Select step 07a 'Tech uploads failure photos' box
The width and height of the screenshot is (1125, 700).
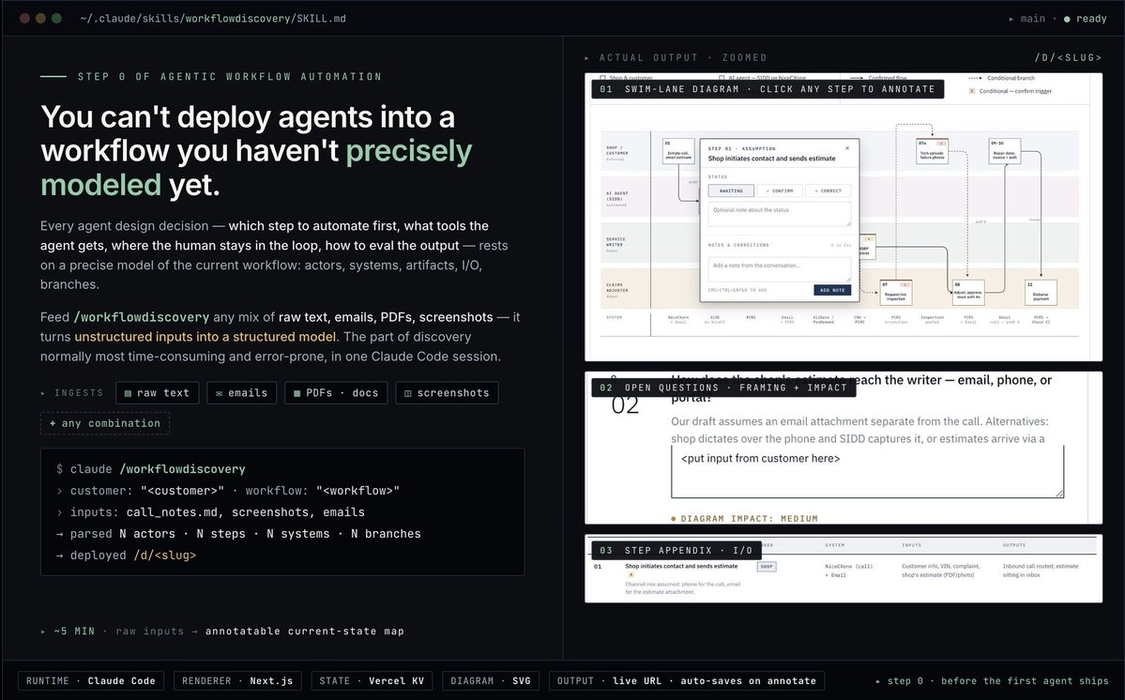click(932, 151)
